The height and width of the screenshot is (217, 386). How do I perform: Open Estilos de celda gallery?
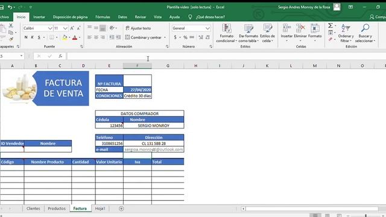[x=267, y=33]
